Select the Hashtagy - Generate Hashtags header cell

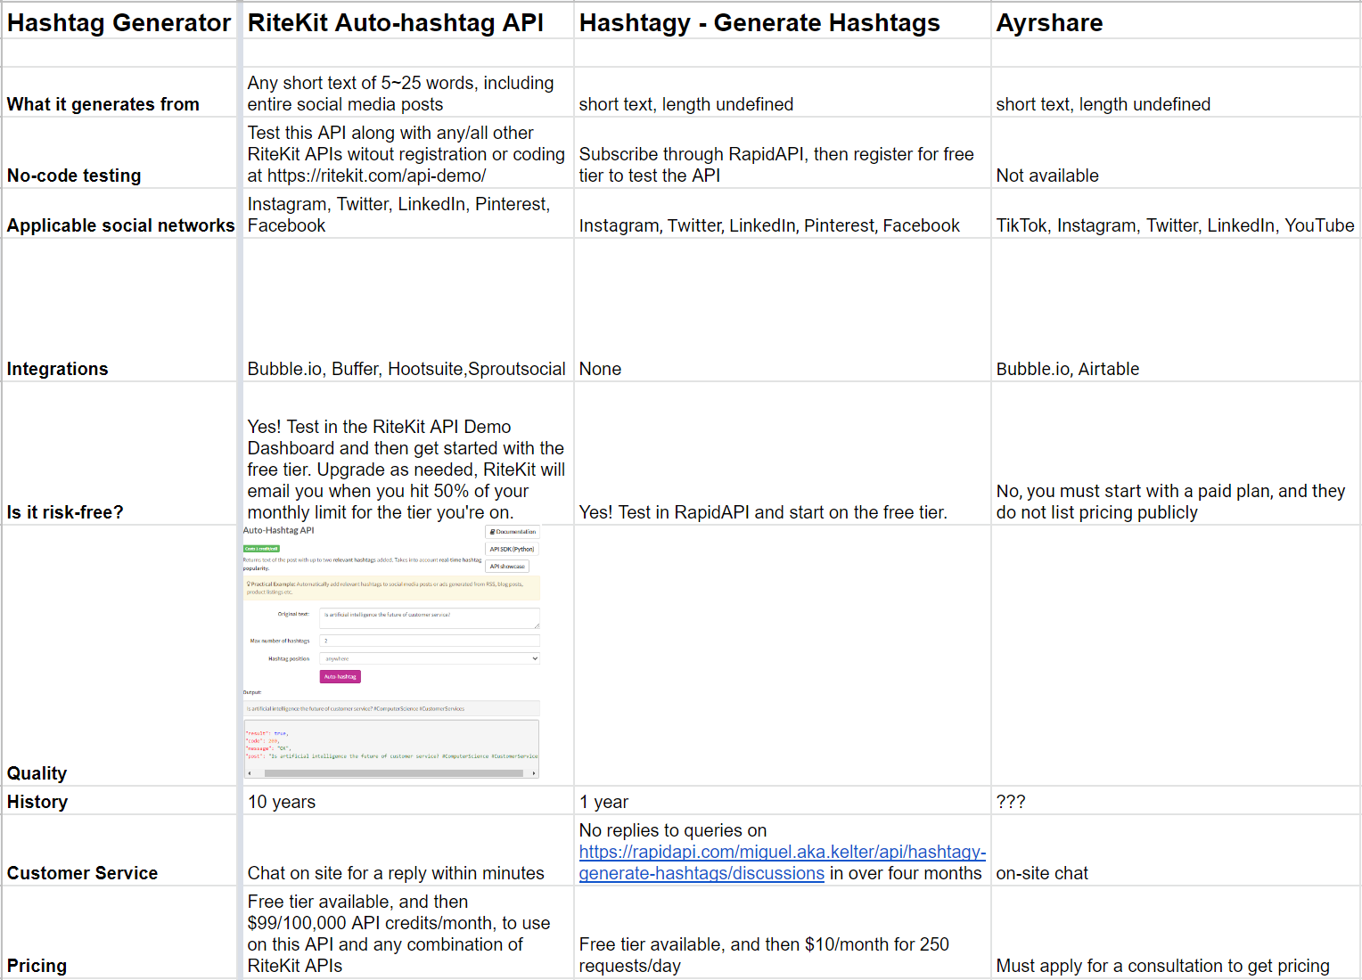pos(783,21)
